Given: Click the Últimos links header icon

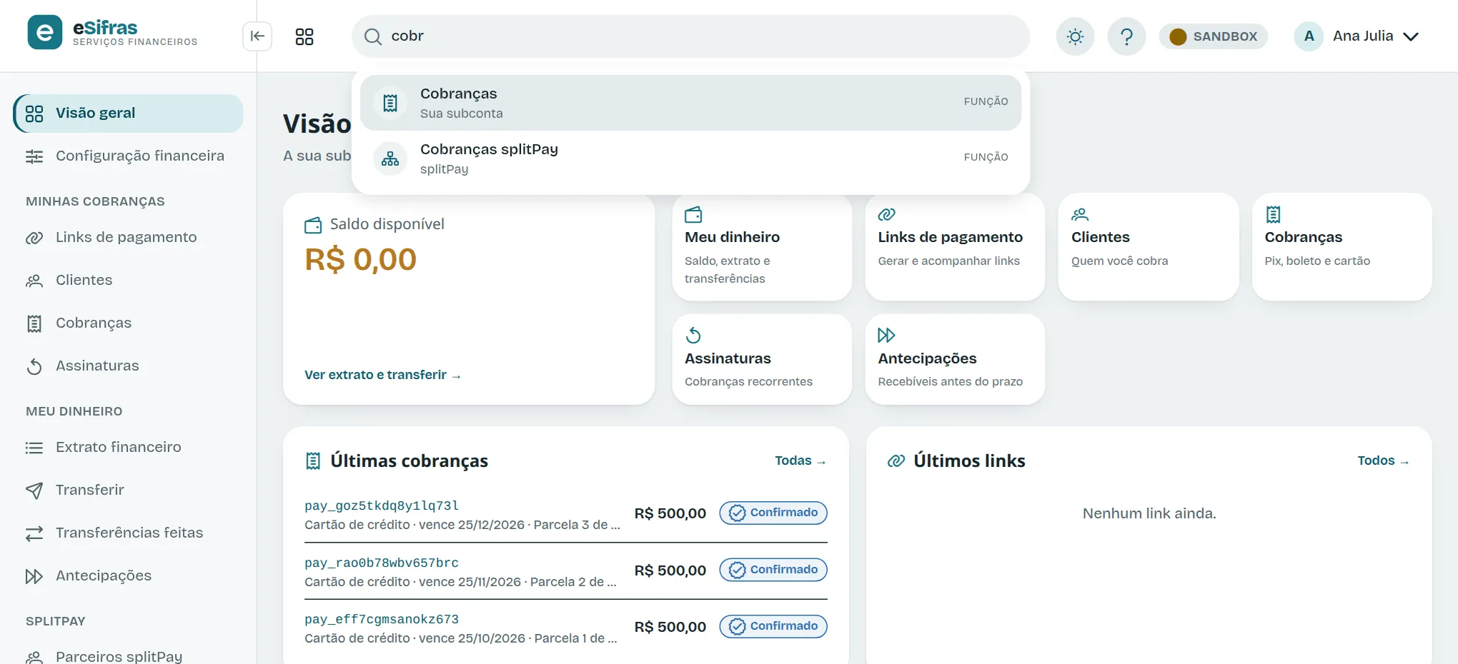Looking at the screenshot, I should (x=896, y=461).
